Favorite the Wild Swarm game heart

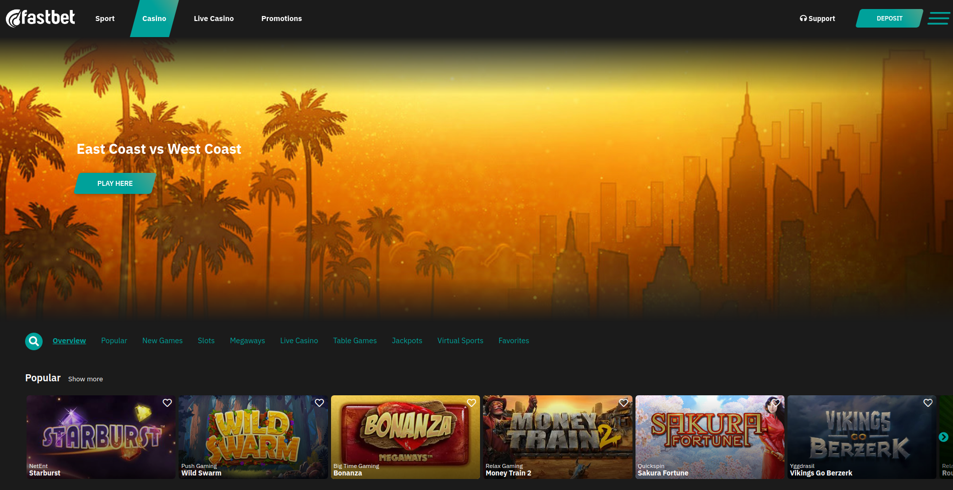tap(320, 403)
